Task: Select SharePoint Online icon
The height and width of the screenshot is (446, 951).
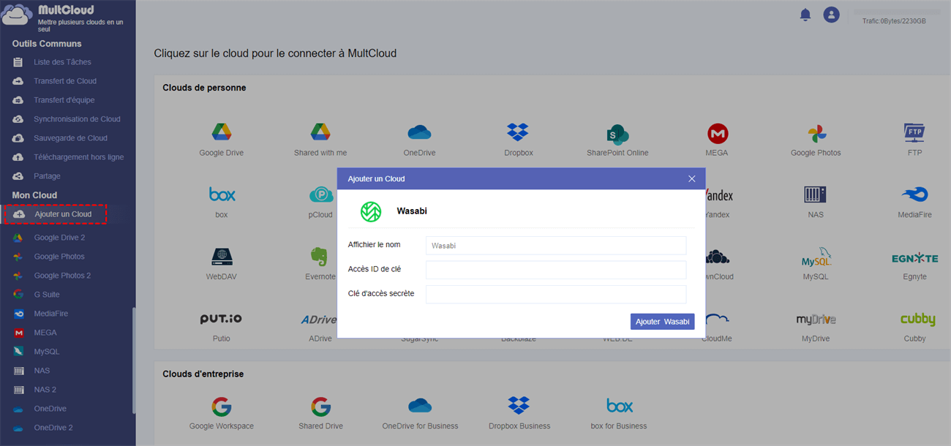Action: coord(617,134)
